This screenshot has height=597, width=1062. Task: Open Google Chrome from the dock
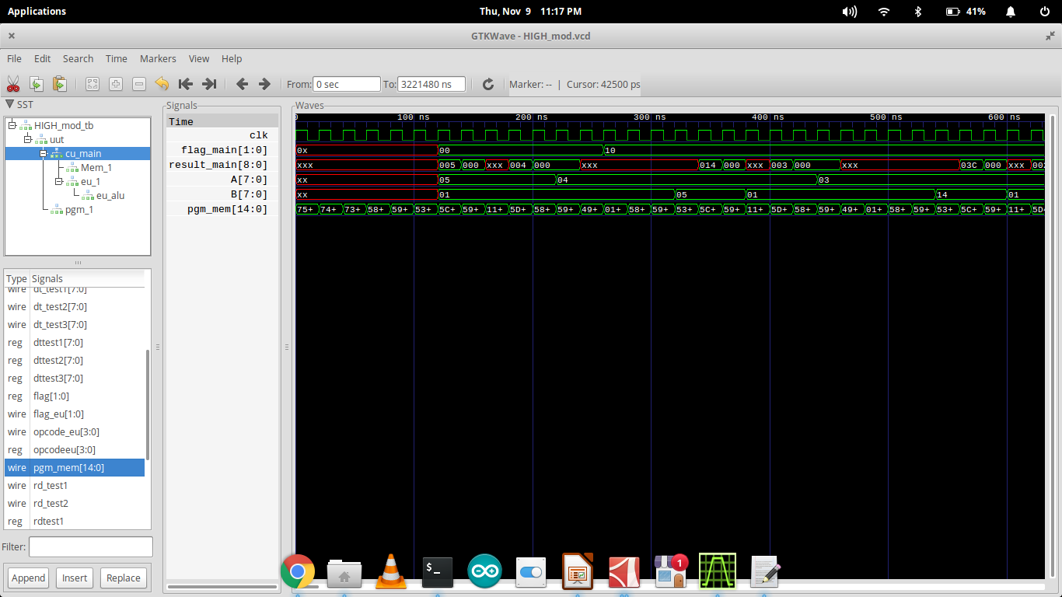[x=298, y=571]
